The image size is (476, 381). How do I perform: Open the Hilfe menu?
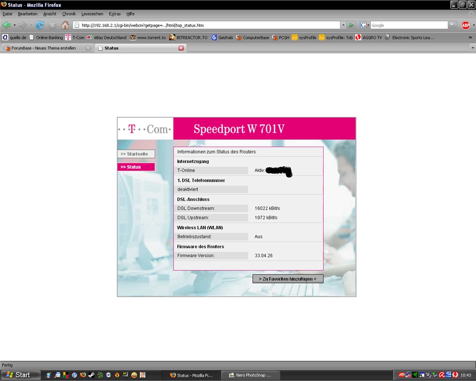tap(130, 14)
